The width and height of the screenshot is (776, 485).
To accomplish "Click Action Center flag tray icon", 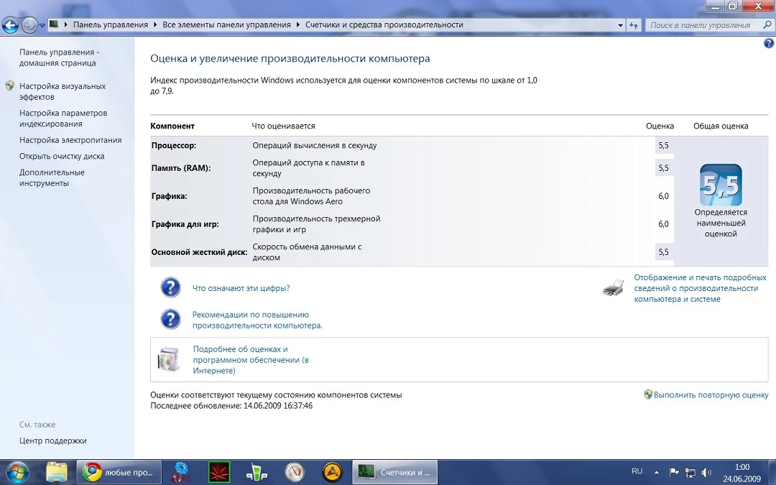I will pyautogui.click(x=673, y=473).
